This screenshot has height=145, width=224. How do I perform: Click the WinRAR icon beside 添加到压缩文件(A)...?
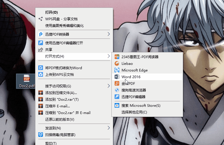tap(41, 93)
